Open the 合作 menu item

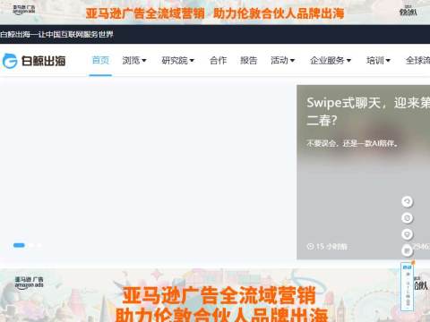(218, 61)
